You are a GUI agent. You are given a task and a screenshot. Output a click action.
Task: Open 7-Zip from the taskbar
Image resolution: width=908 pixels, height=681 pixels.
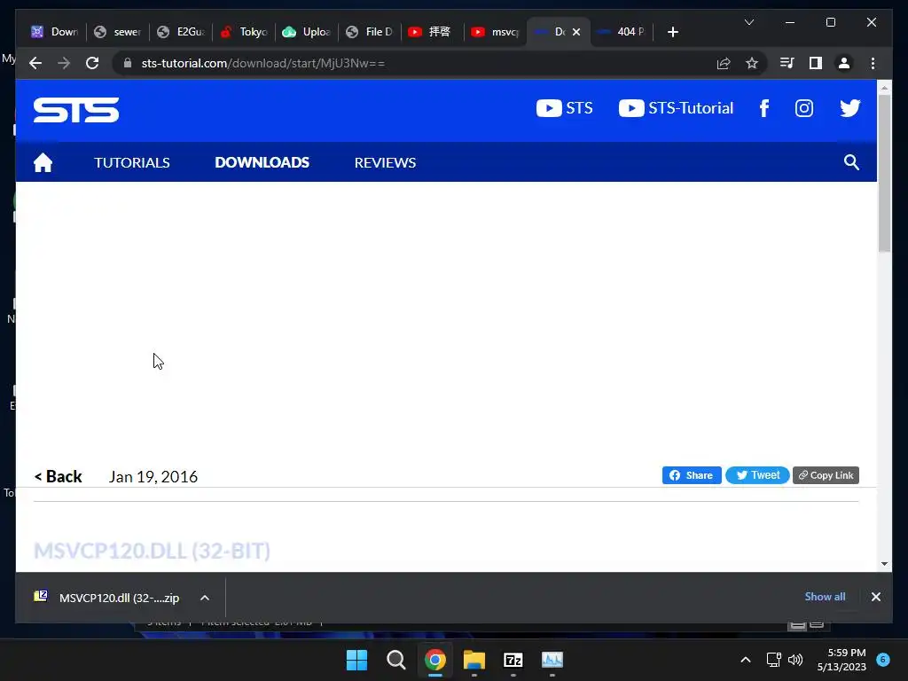point(513,660)
